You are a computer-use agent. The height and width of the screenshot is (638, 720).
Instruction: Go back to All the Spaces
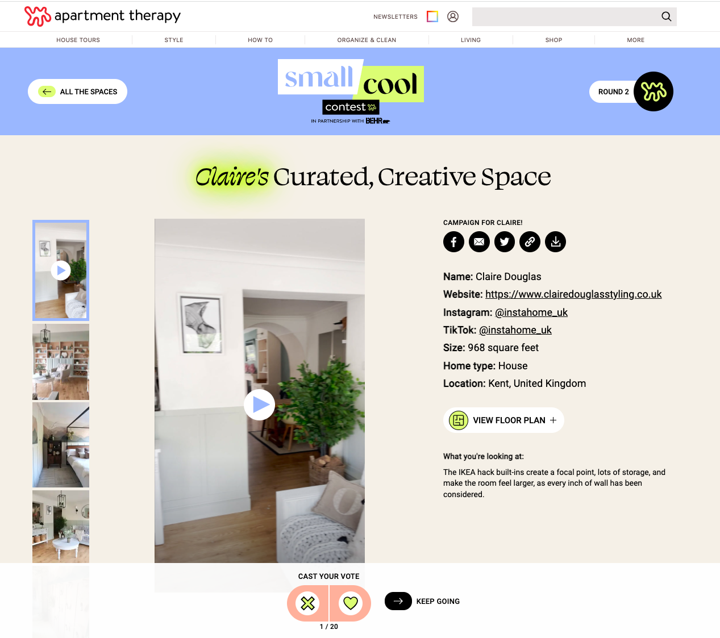pos(77,91)
